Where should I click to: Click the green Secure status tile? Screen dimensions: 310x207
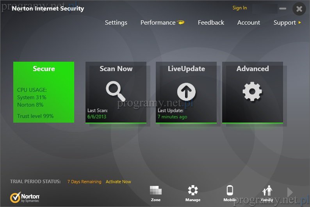point(44,92)
